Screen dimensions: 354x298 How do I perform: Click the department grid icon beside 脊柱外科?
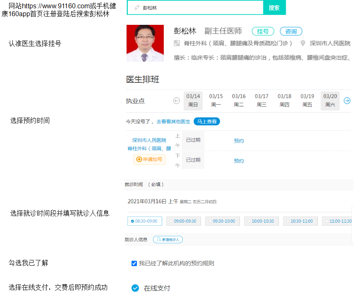(177, 43)
